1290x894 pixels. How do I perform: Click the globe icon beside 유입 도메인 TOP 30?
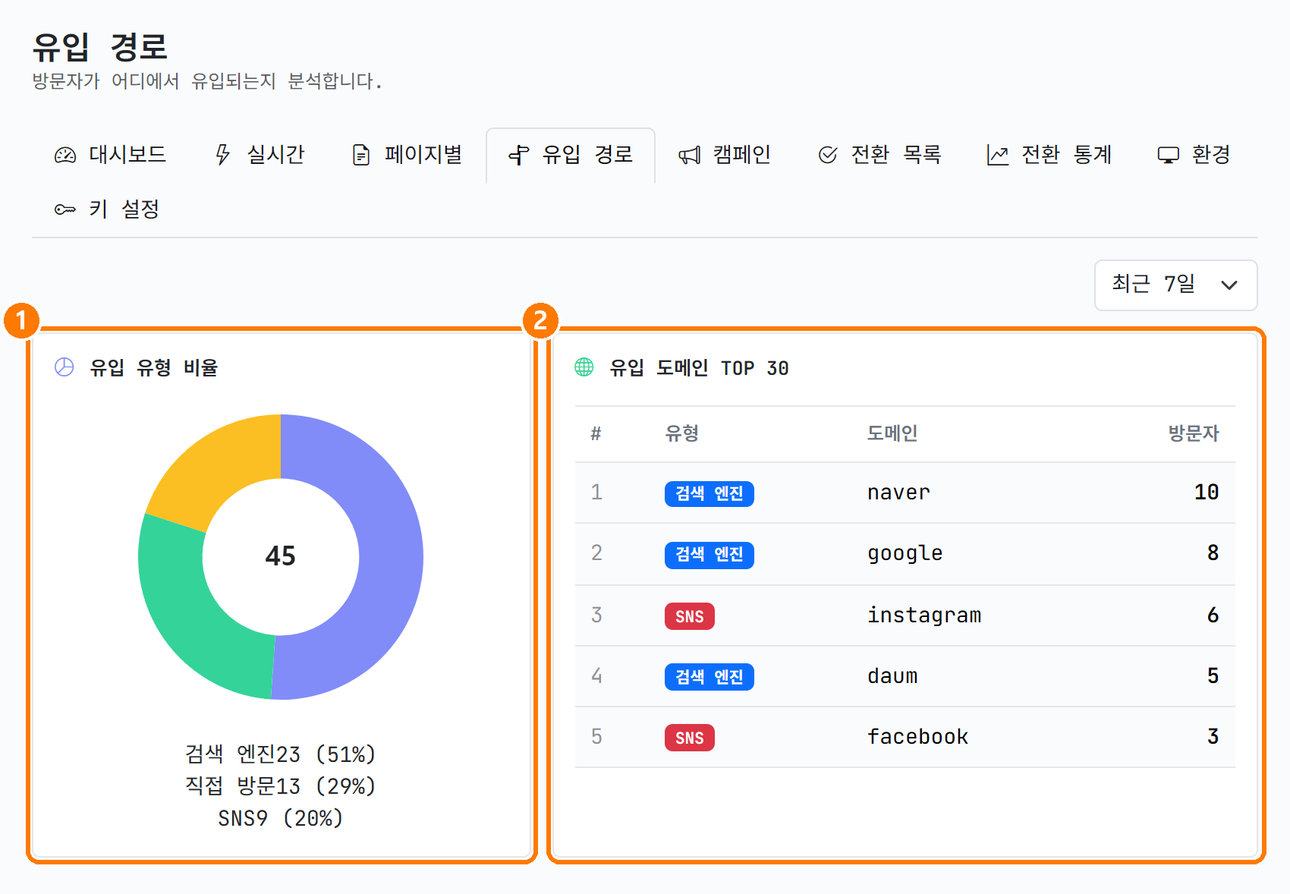tap(584, 367)
